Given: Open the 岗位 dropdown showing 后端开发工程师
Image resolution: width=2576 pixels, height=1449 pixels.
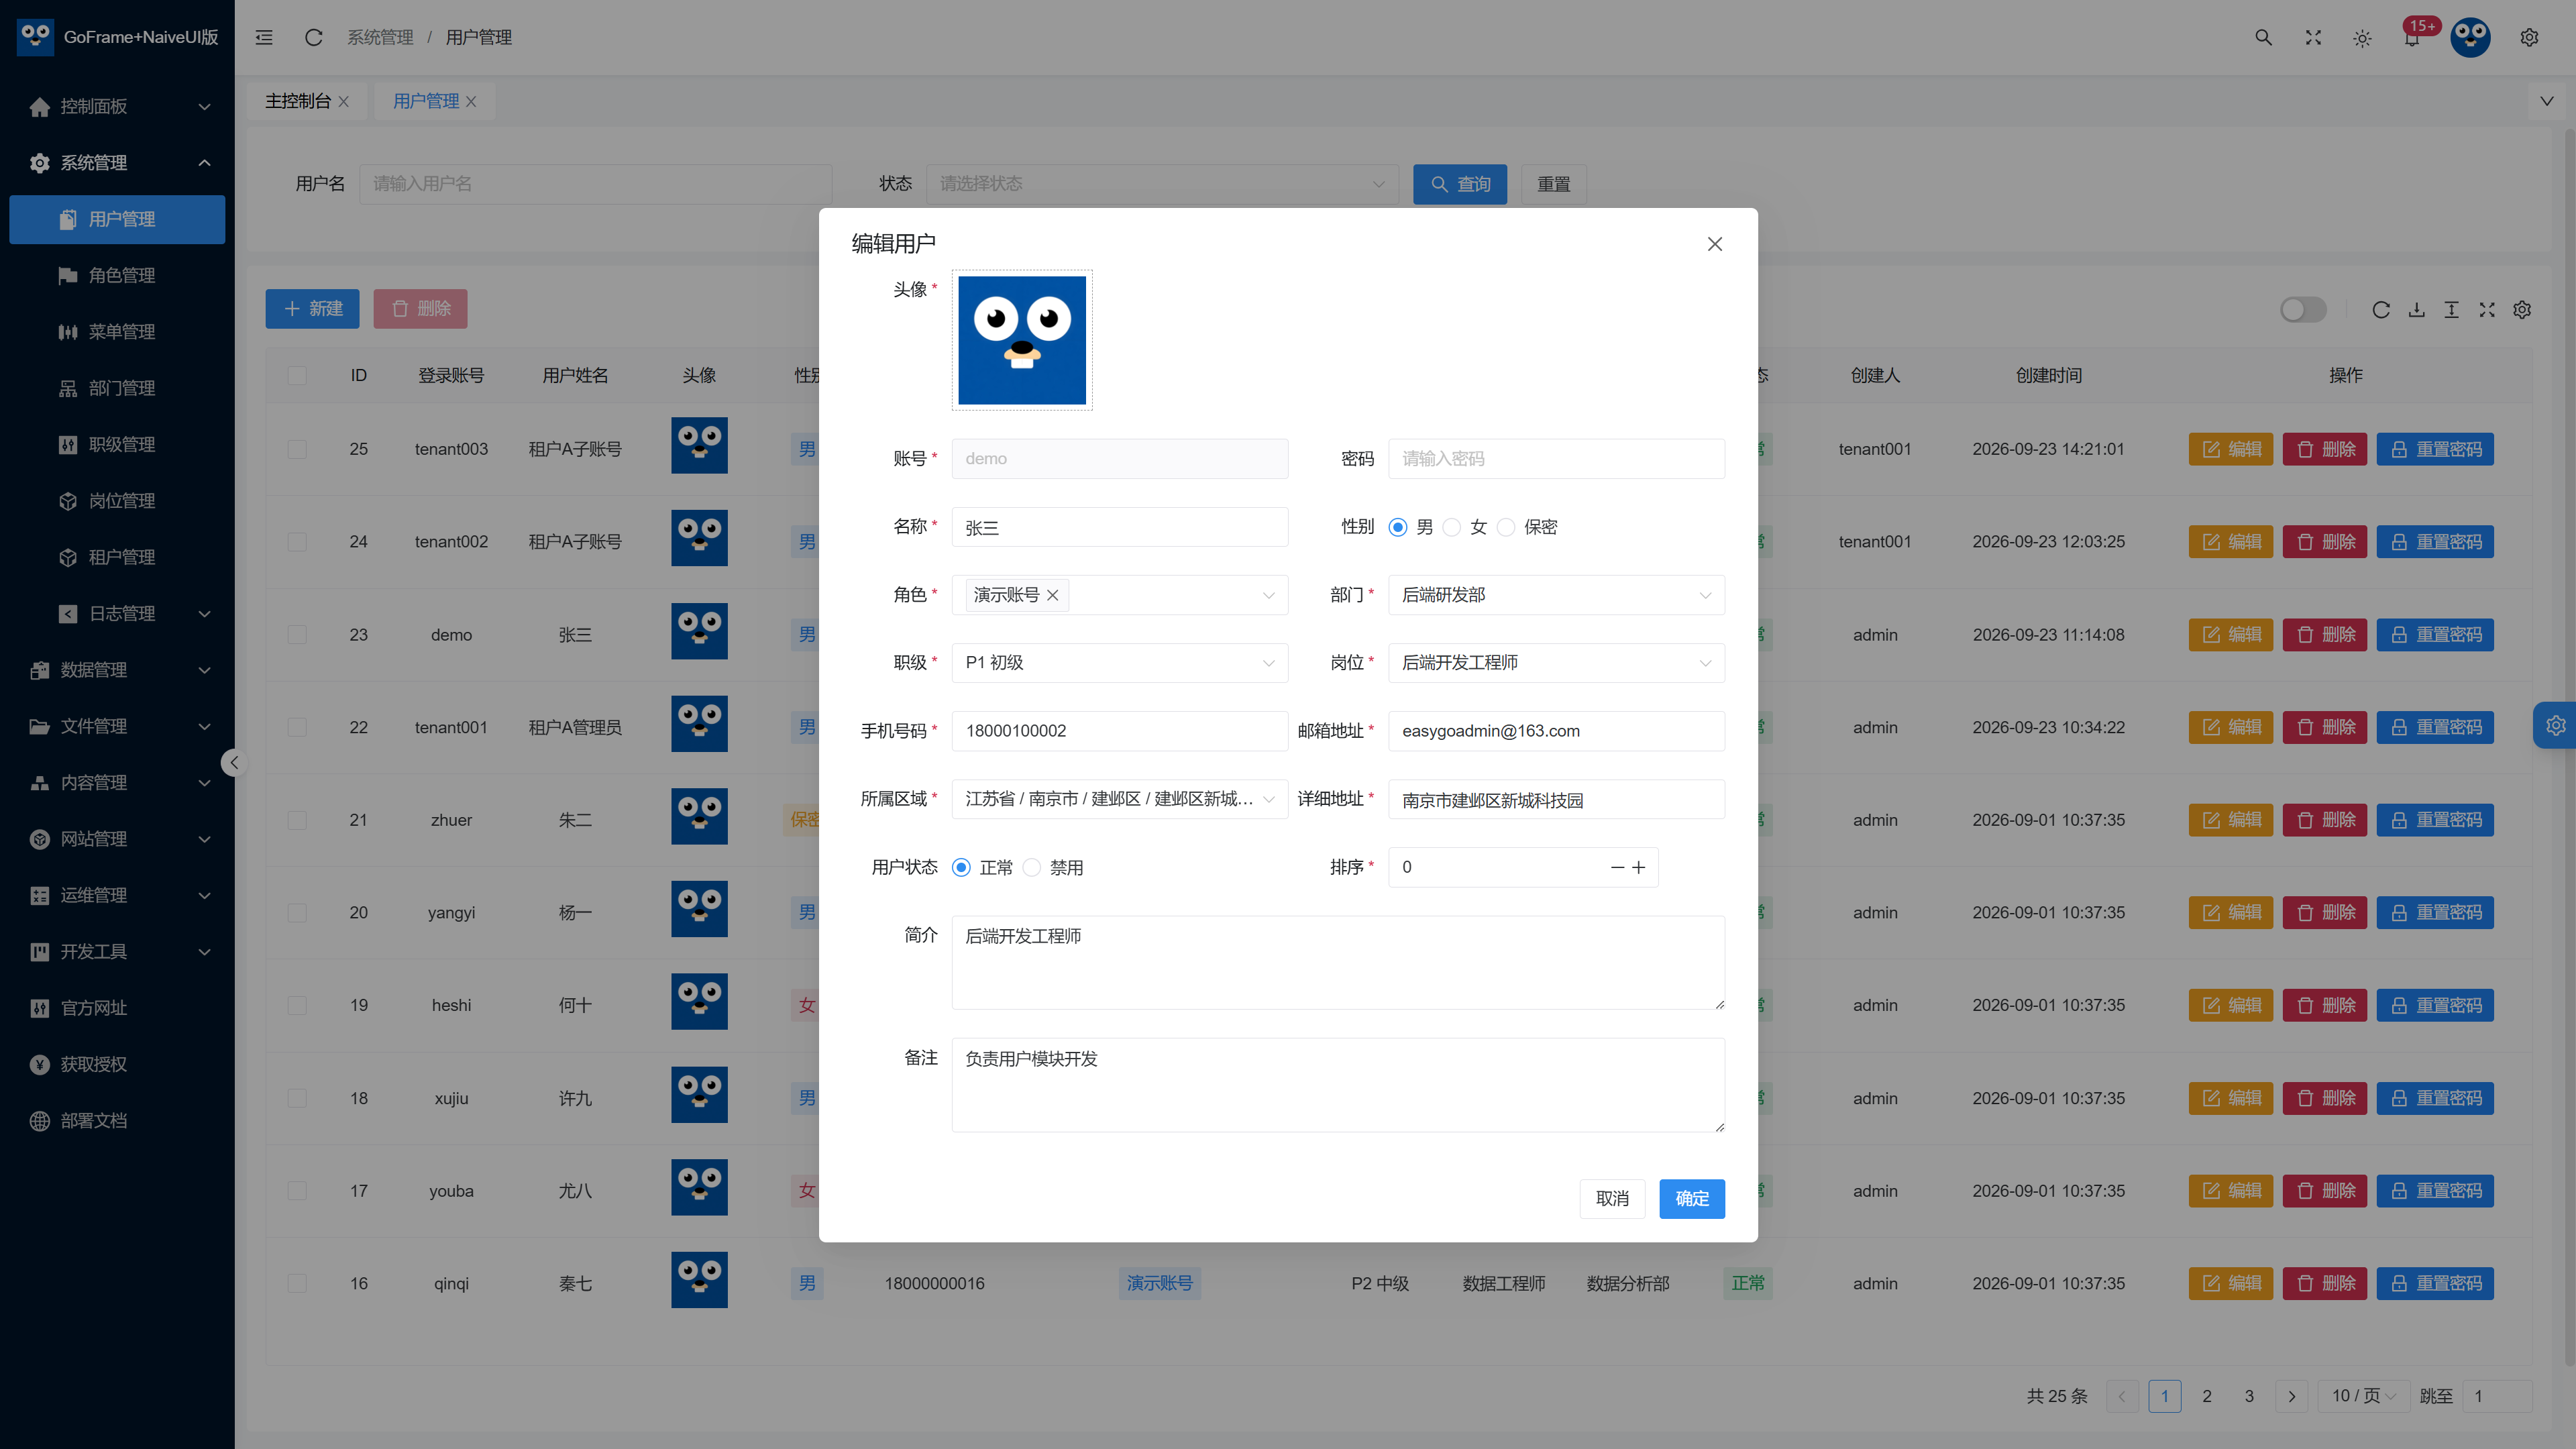Looking at the screenshot, I should [1556, 663].
